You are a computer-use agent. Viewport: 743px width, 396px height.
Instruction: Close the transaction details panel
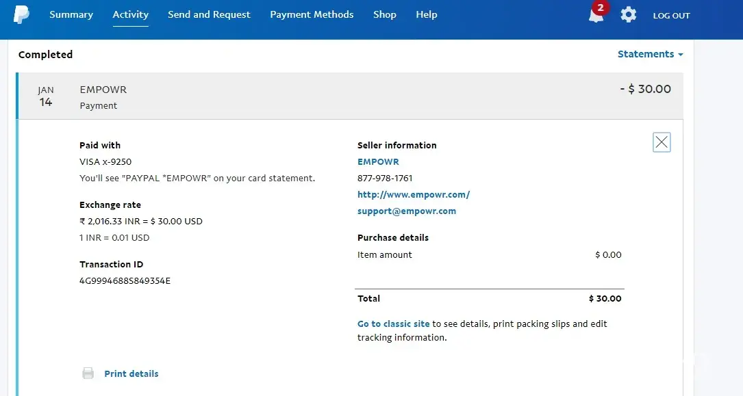(x=662, y=142)
